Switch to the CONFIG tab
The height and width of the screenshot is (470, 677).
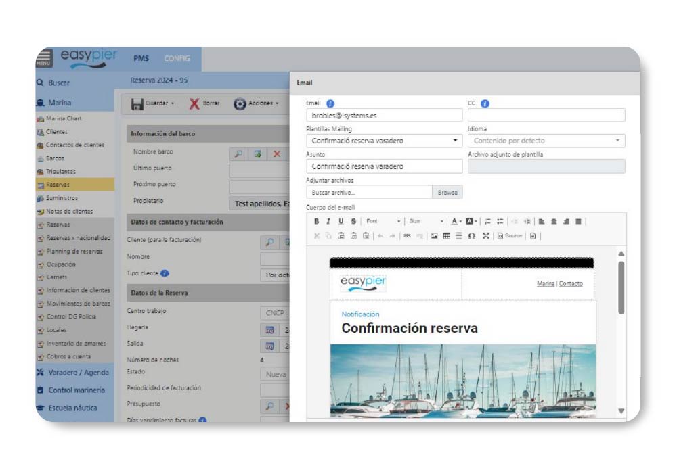click(179, 59)
